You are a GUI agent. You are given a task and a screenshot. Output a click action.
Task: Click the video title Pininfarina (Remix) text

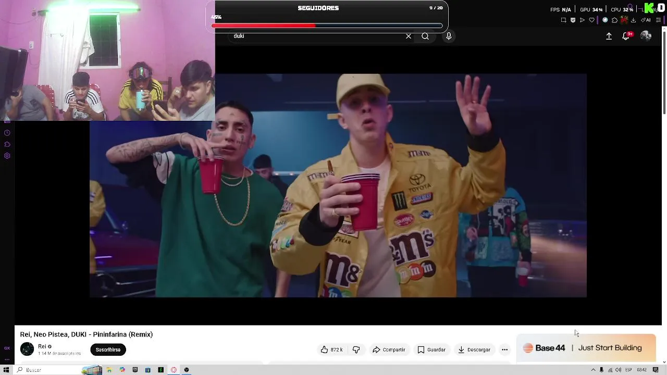86,334
